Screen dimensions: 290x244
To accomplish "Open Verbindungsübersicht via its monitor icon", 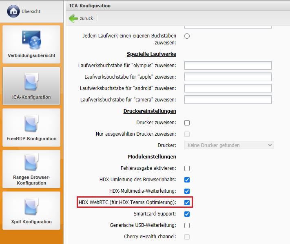I will point(31,41).
